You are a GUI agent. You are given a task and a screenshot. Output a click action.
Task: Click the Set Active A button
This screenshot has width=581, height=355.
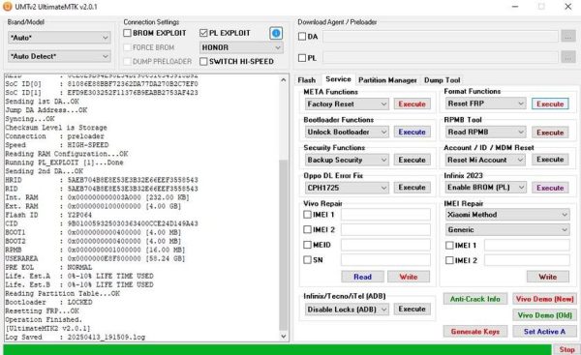coord(544,332)
